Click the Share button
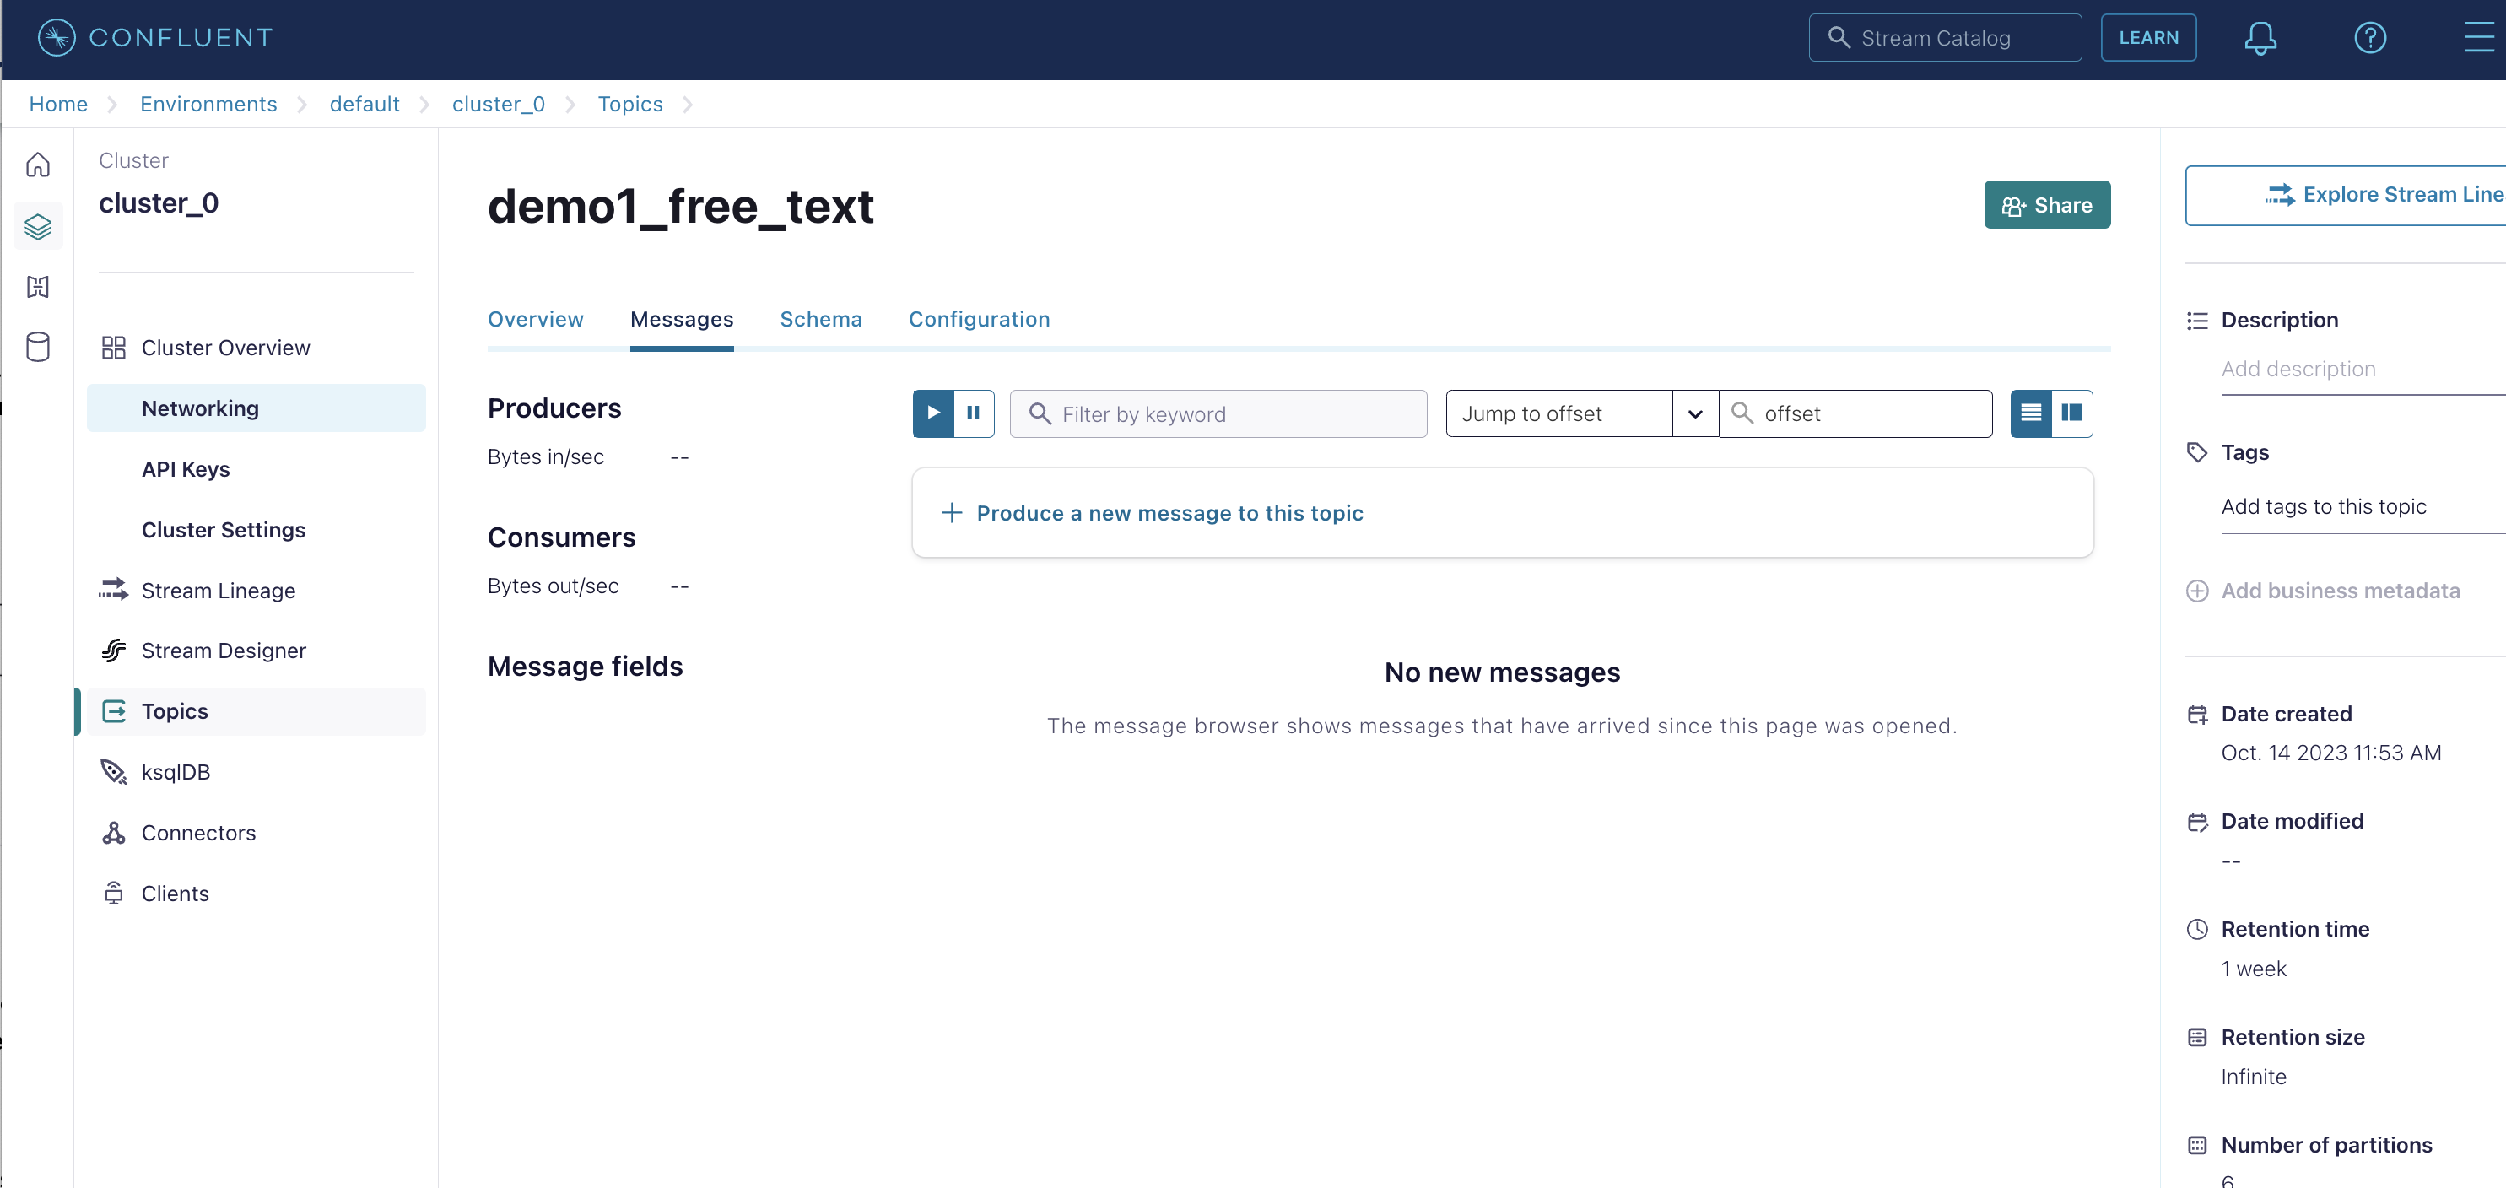This screenshot has width=2506, height=1188. (x=2047, y=204)
